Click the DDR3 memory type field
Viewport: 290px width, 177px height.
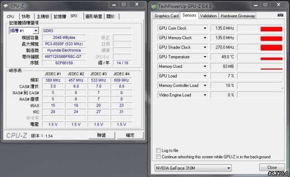87,31
